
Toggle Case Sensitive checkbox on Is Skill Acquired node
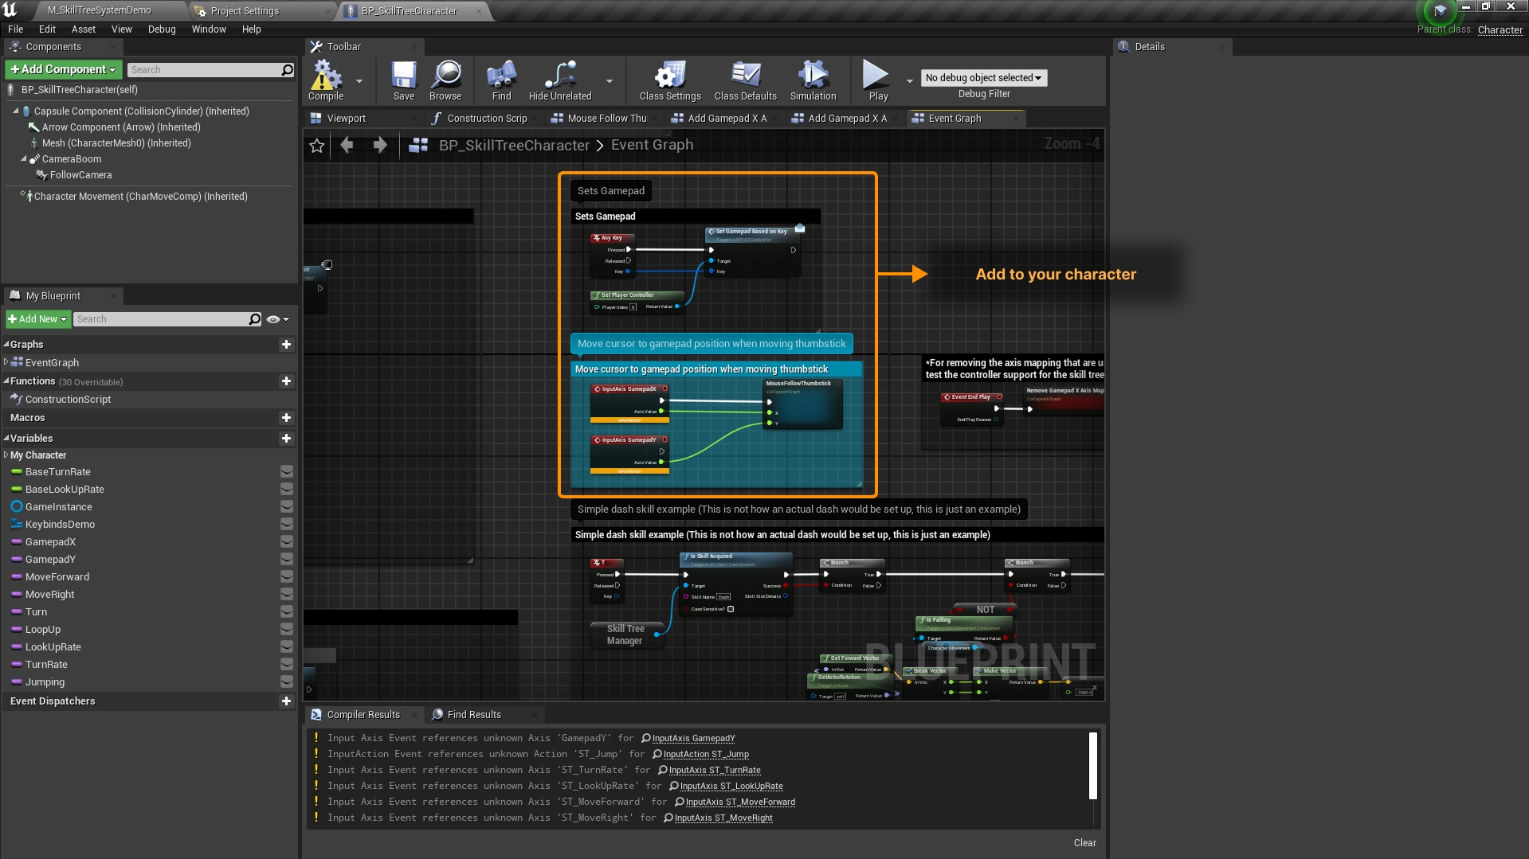pyautogui.click(x=731, y=609)
